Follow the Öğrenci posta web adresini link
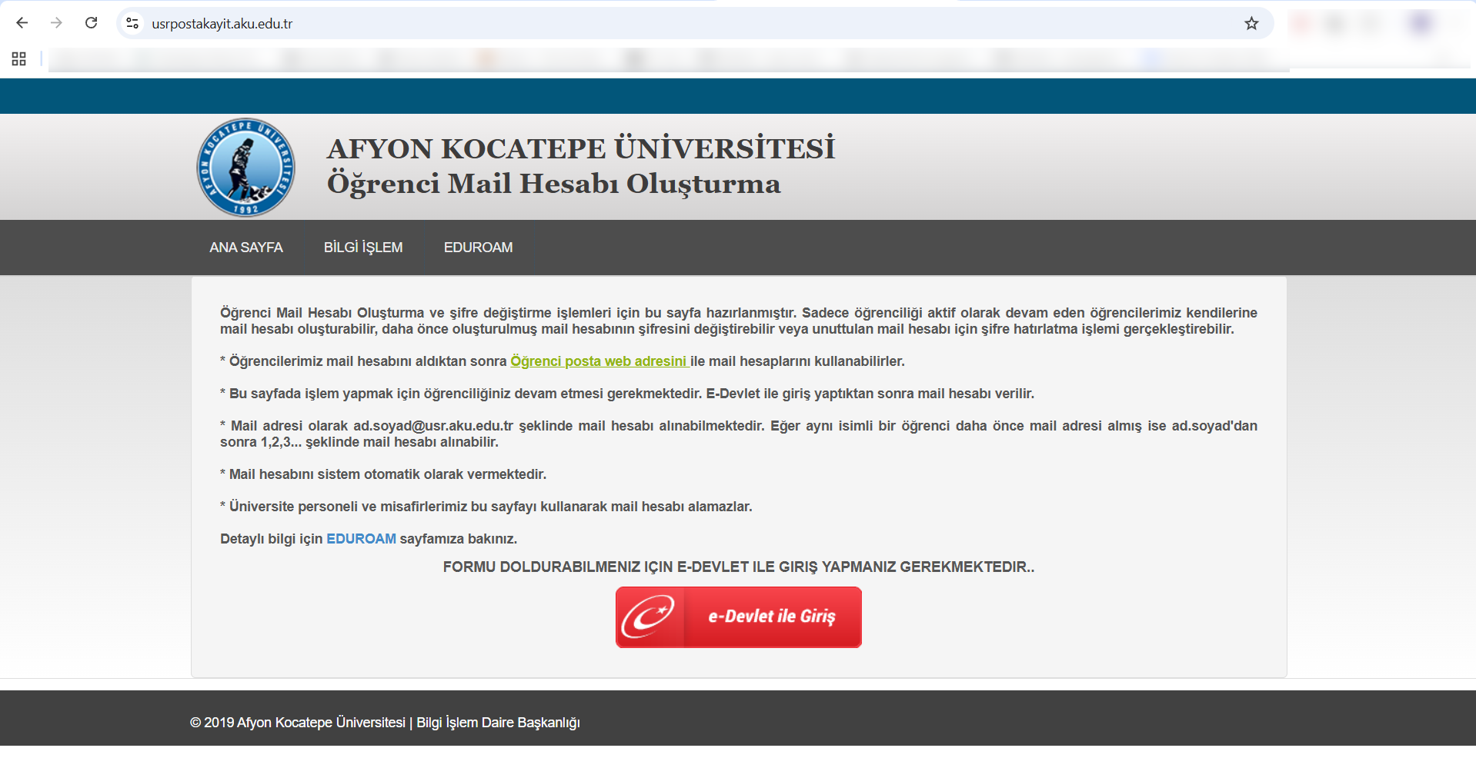This screenshot has width=1476, height=758. (x=599, y=361)
